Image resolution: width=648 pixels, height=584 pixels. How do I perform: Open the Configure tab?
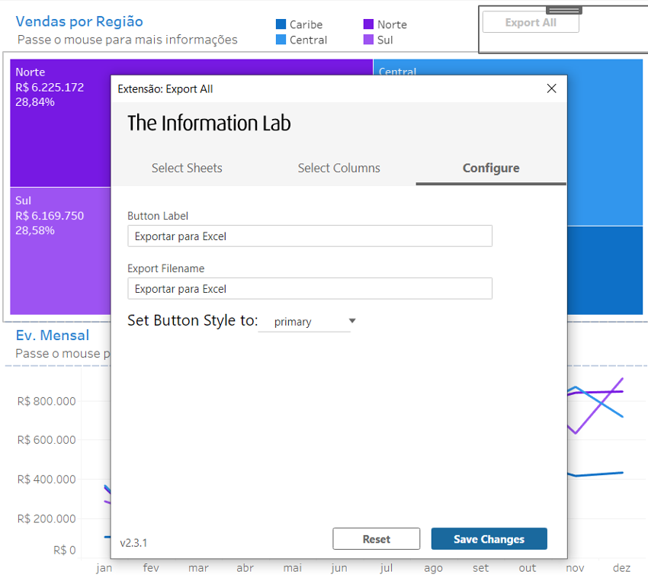491,168
